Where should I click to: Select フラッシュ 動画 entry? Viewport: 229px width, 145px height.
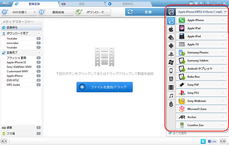[x=21, y=58]
